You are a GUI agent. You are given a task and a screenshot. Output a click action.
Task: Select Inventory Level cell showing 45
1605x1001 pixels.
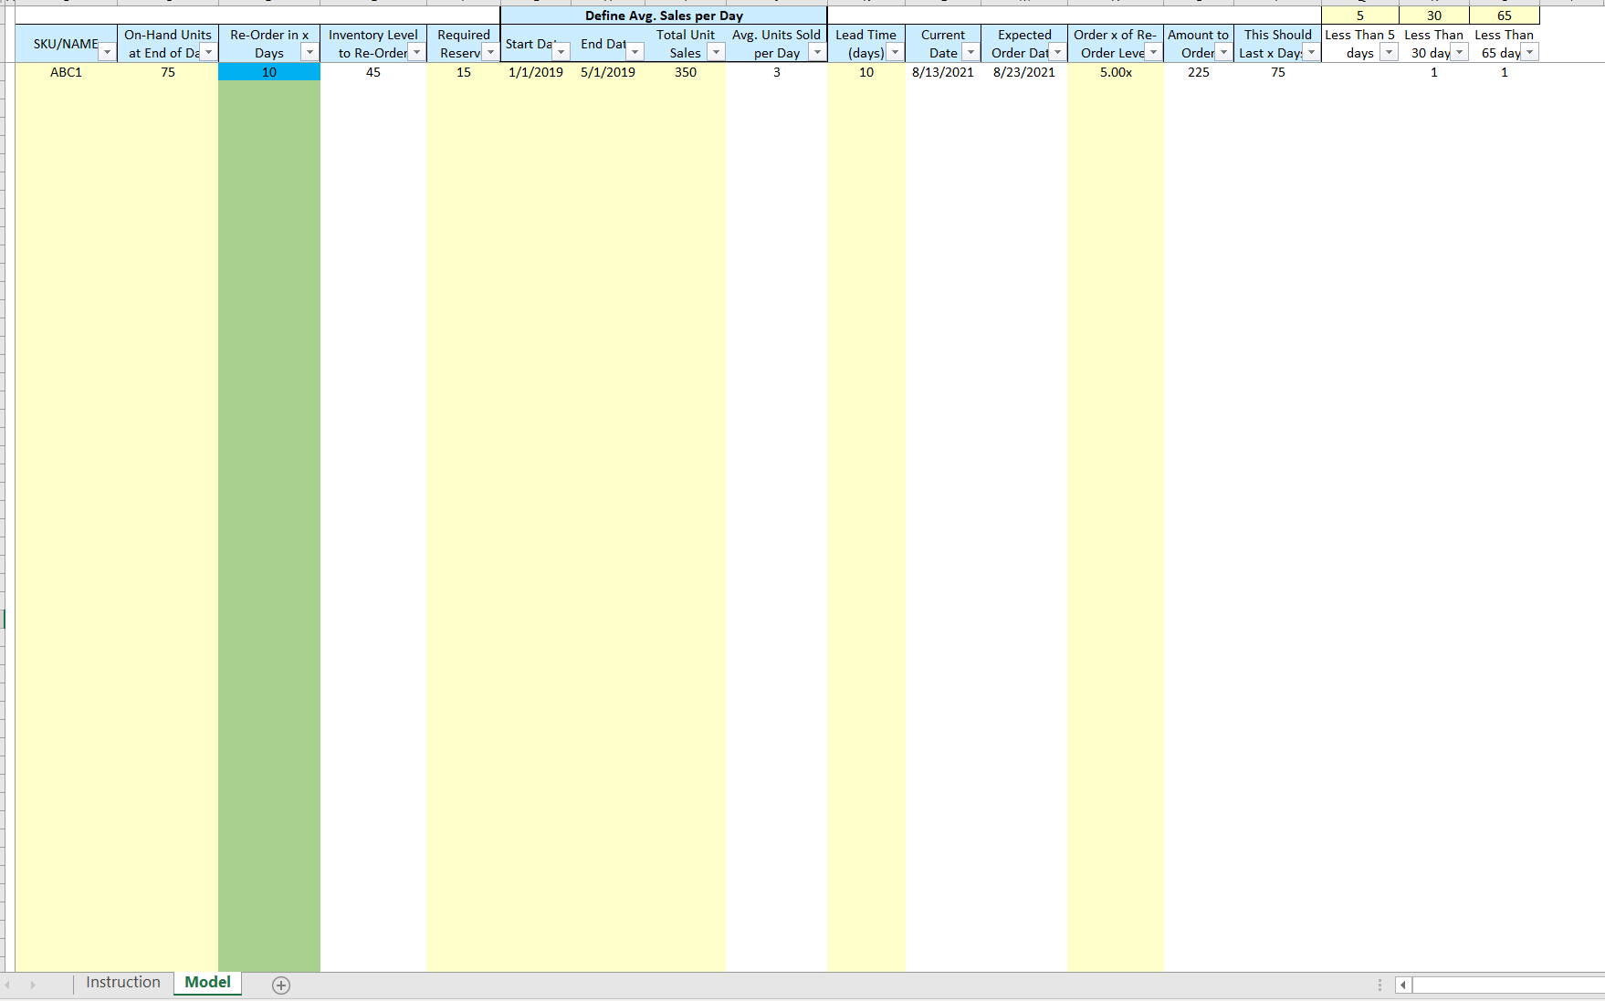coord(373,72)
